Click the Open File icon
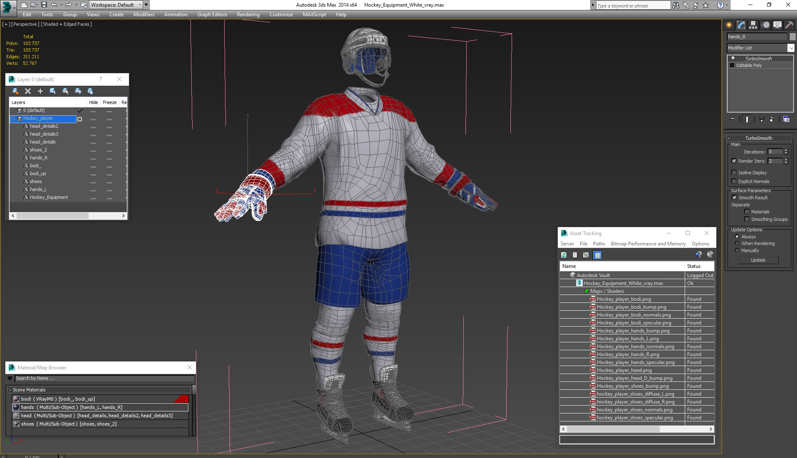 point(34,5)
